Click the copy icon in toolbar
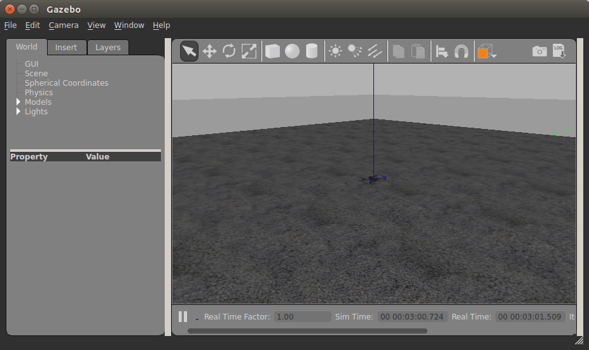The width and height of the screenshot is (589, 350). pyautogui.click(x=399, y=51)
